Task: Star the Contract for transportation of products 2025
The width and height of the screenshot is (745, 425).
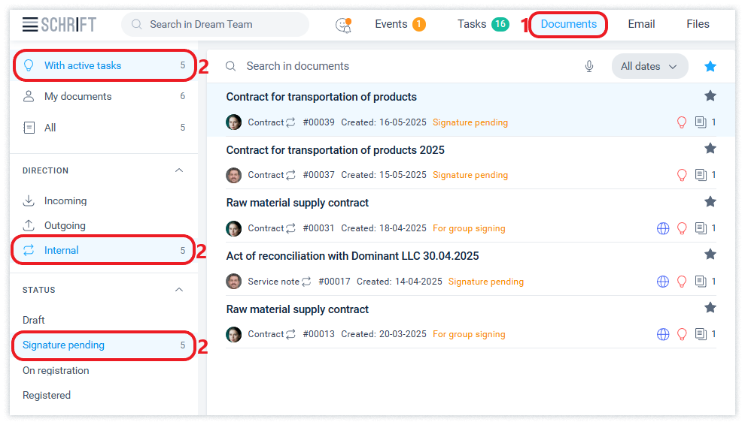Action: pyautogui.click(x=710, y=149)
